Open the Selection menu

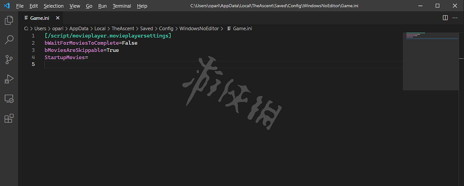click(53, 6)
